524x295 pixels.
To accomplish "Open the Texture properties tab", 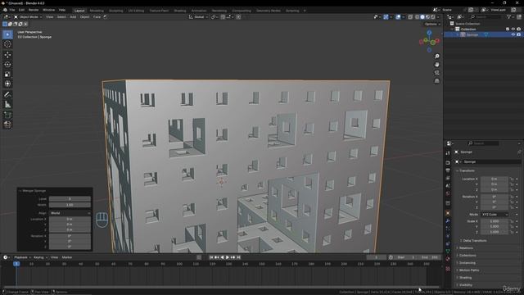I will [448, 269].
